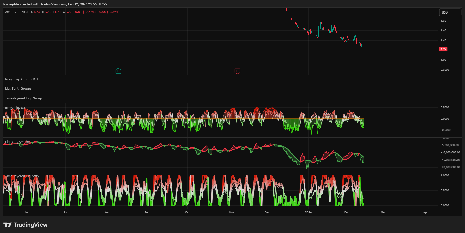Expand the Time-layered Liq. Group pane
The image size is (465, 233).
pos(23,98)
